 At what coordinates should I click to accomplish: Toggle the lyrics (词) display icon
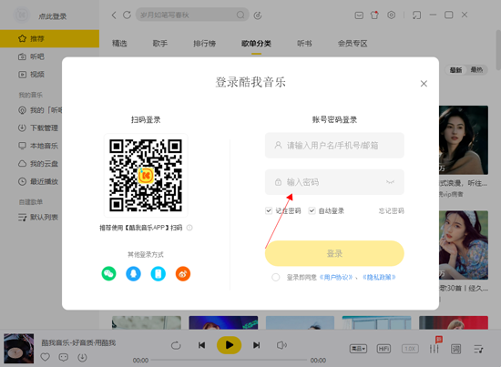(x=456, y=349)
